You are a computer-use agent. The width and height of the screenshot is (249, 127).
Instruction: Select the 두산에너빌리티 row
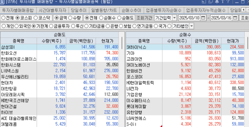59,77
